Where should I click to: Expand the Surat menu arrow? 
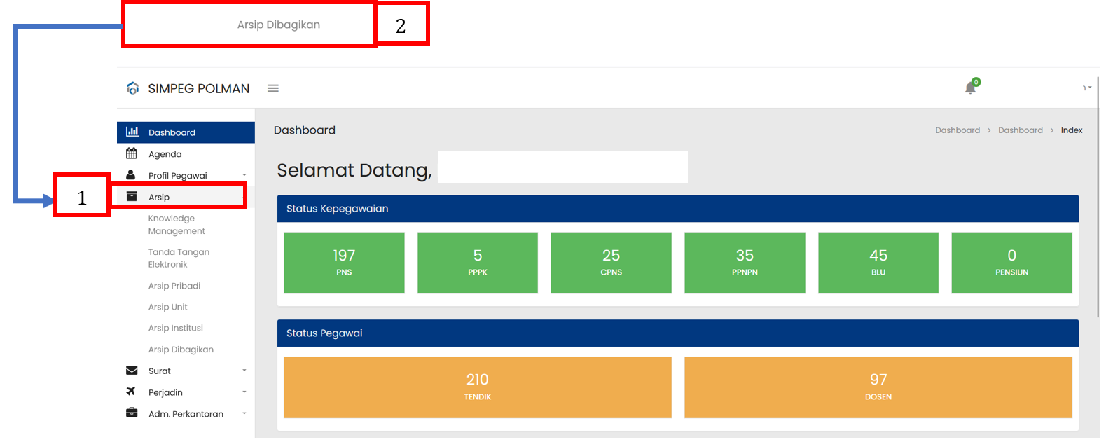point(244,371)
